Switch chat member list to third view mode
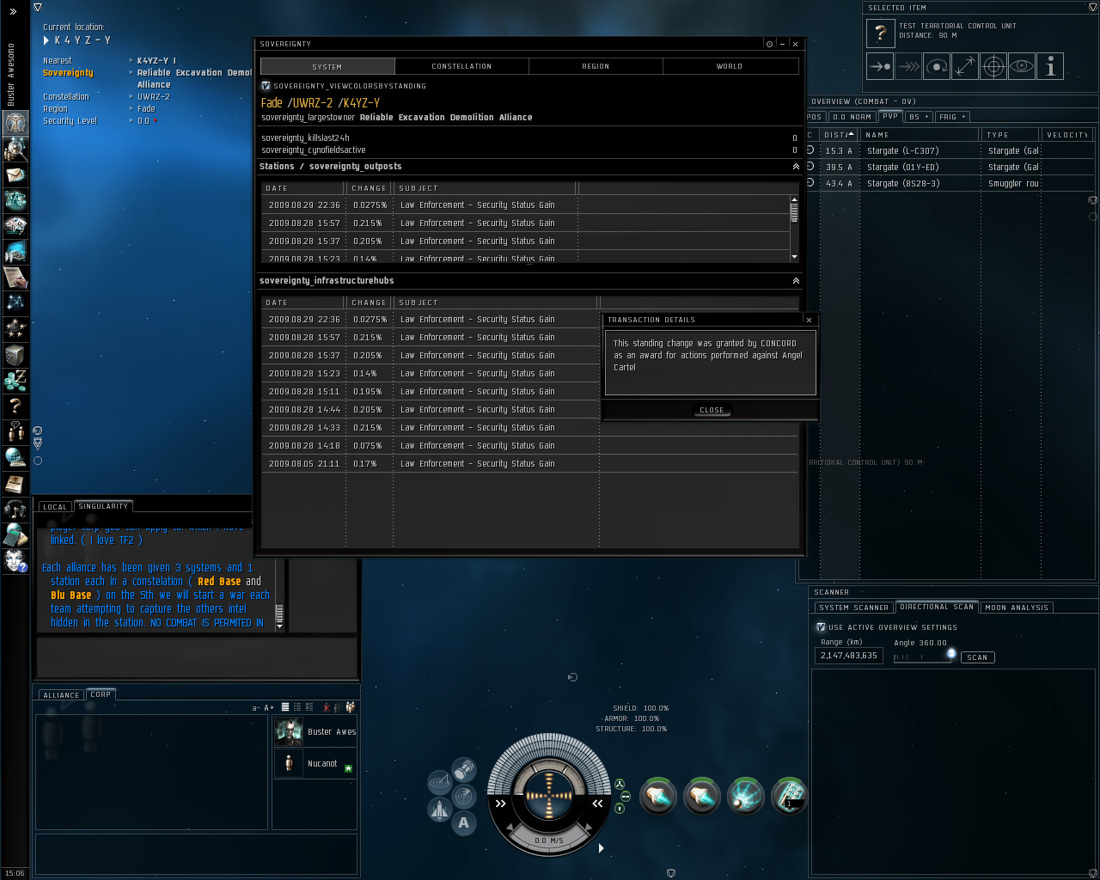The image size is (1100, 880). 309,707
